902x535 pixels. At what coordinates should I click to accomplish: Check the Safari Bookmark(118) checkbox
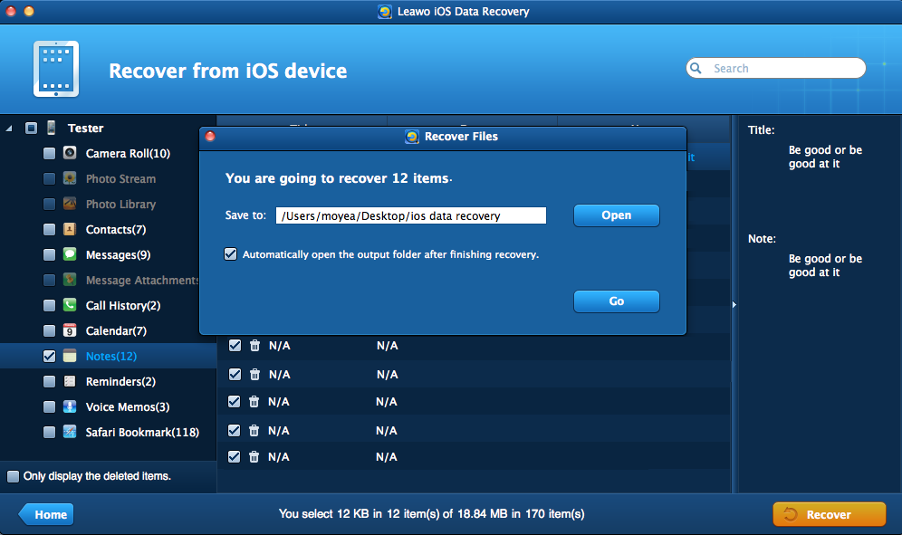[50, 432]
